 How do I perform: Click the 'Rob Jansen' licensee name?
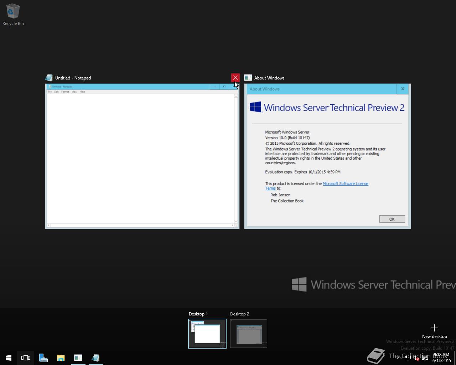click(x=280, y=195)
